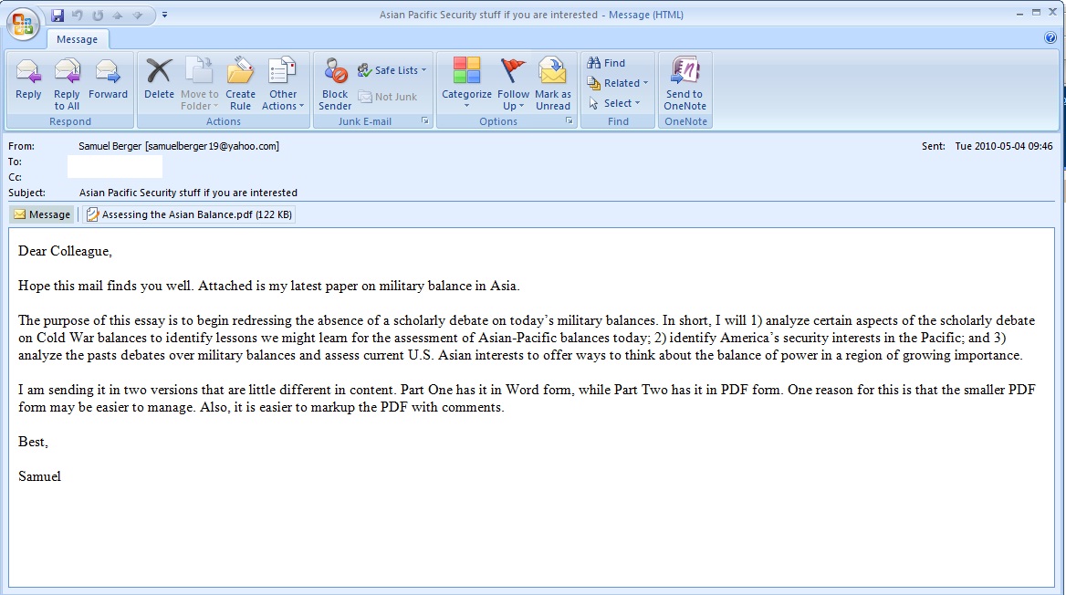Block the sender of this email
1066x595 pixels.
coord(334,82)
